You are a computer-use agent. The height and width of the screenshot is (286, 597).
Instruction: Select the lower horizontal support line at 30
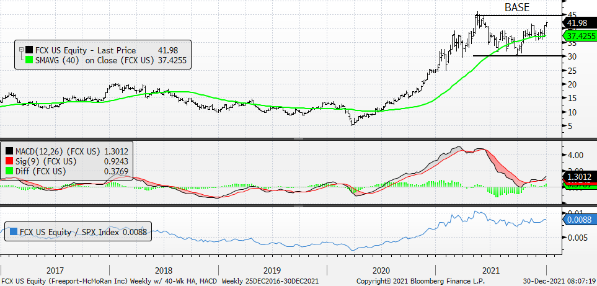(518, 56)
